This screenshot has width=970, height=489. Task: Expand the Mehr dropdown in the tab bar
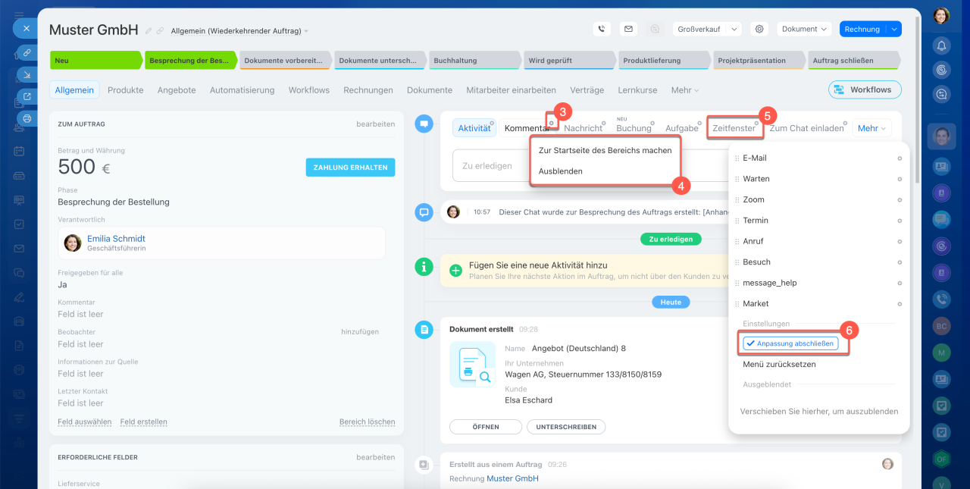pos(684,90)
